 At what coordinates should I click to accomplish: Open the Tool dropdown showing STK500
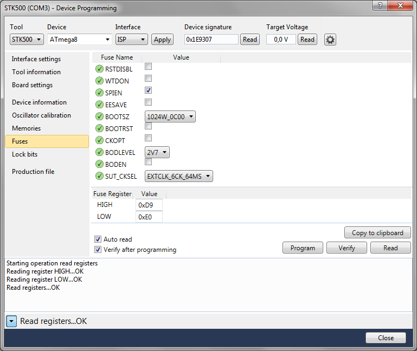[x=27, y=40]
